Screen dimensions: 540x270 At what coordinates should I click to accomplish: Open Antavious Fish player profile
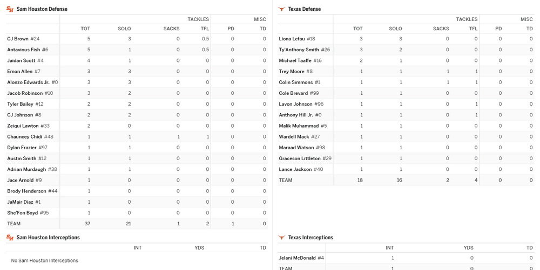tap(23, 50)
